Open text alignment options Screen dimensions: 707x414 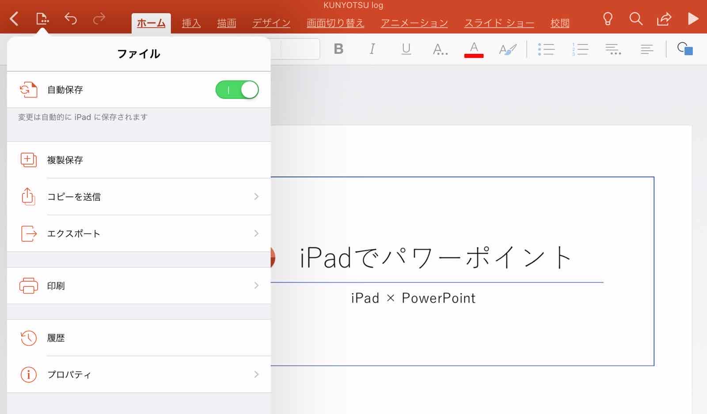pos(647,49)
